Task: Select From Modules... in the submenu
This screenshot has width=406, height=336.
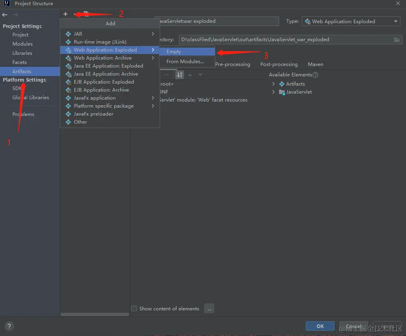Action: click(x=187, y=62)
